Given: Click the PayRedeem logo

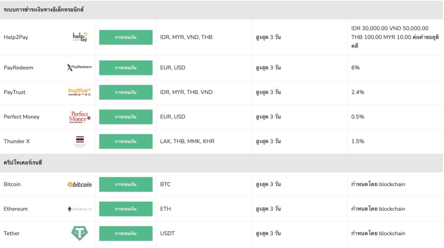Looking at the screenshot, I should click(x=80, y=68).
